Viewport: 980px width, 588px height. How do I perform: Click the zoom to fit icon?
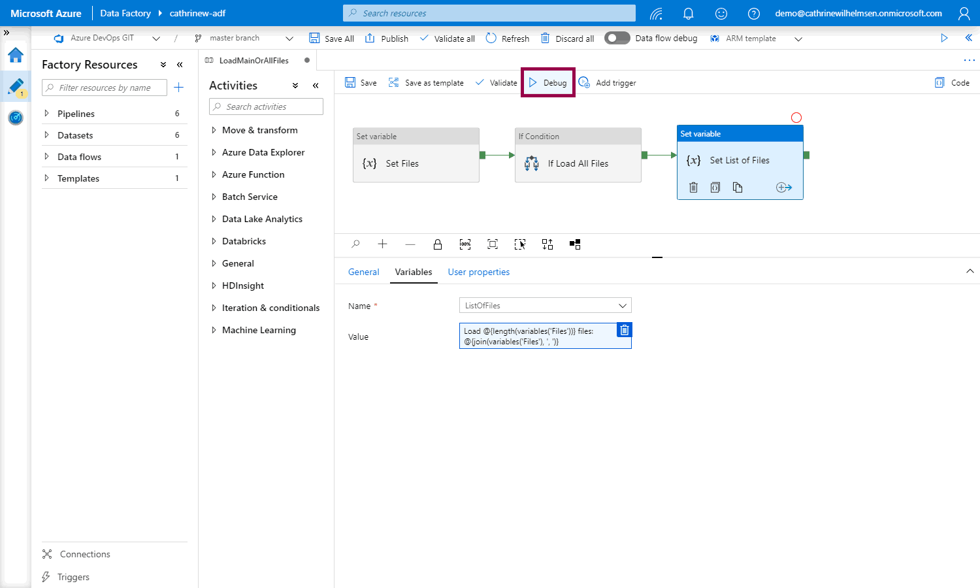click(x=493, y=244)
